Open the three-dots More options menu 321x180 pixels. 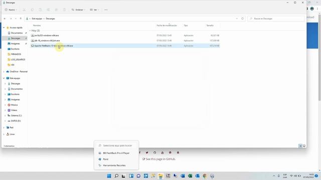(x=106, y=10)
